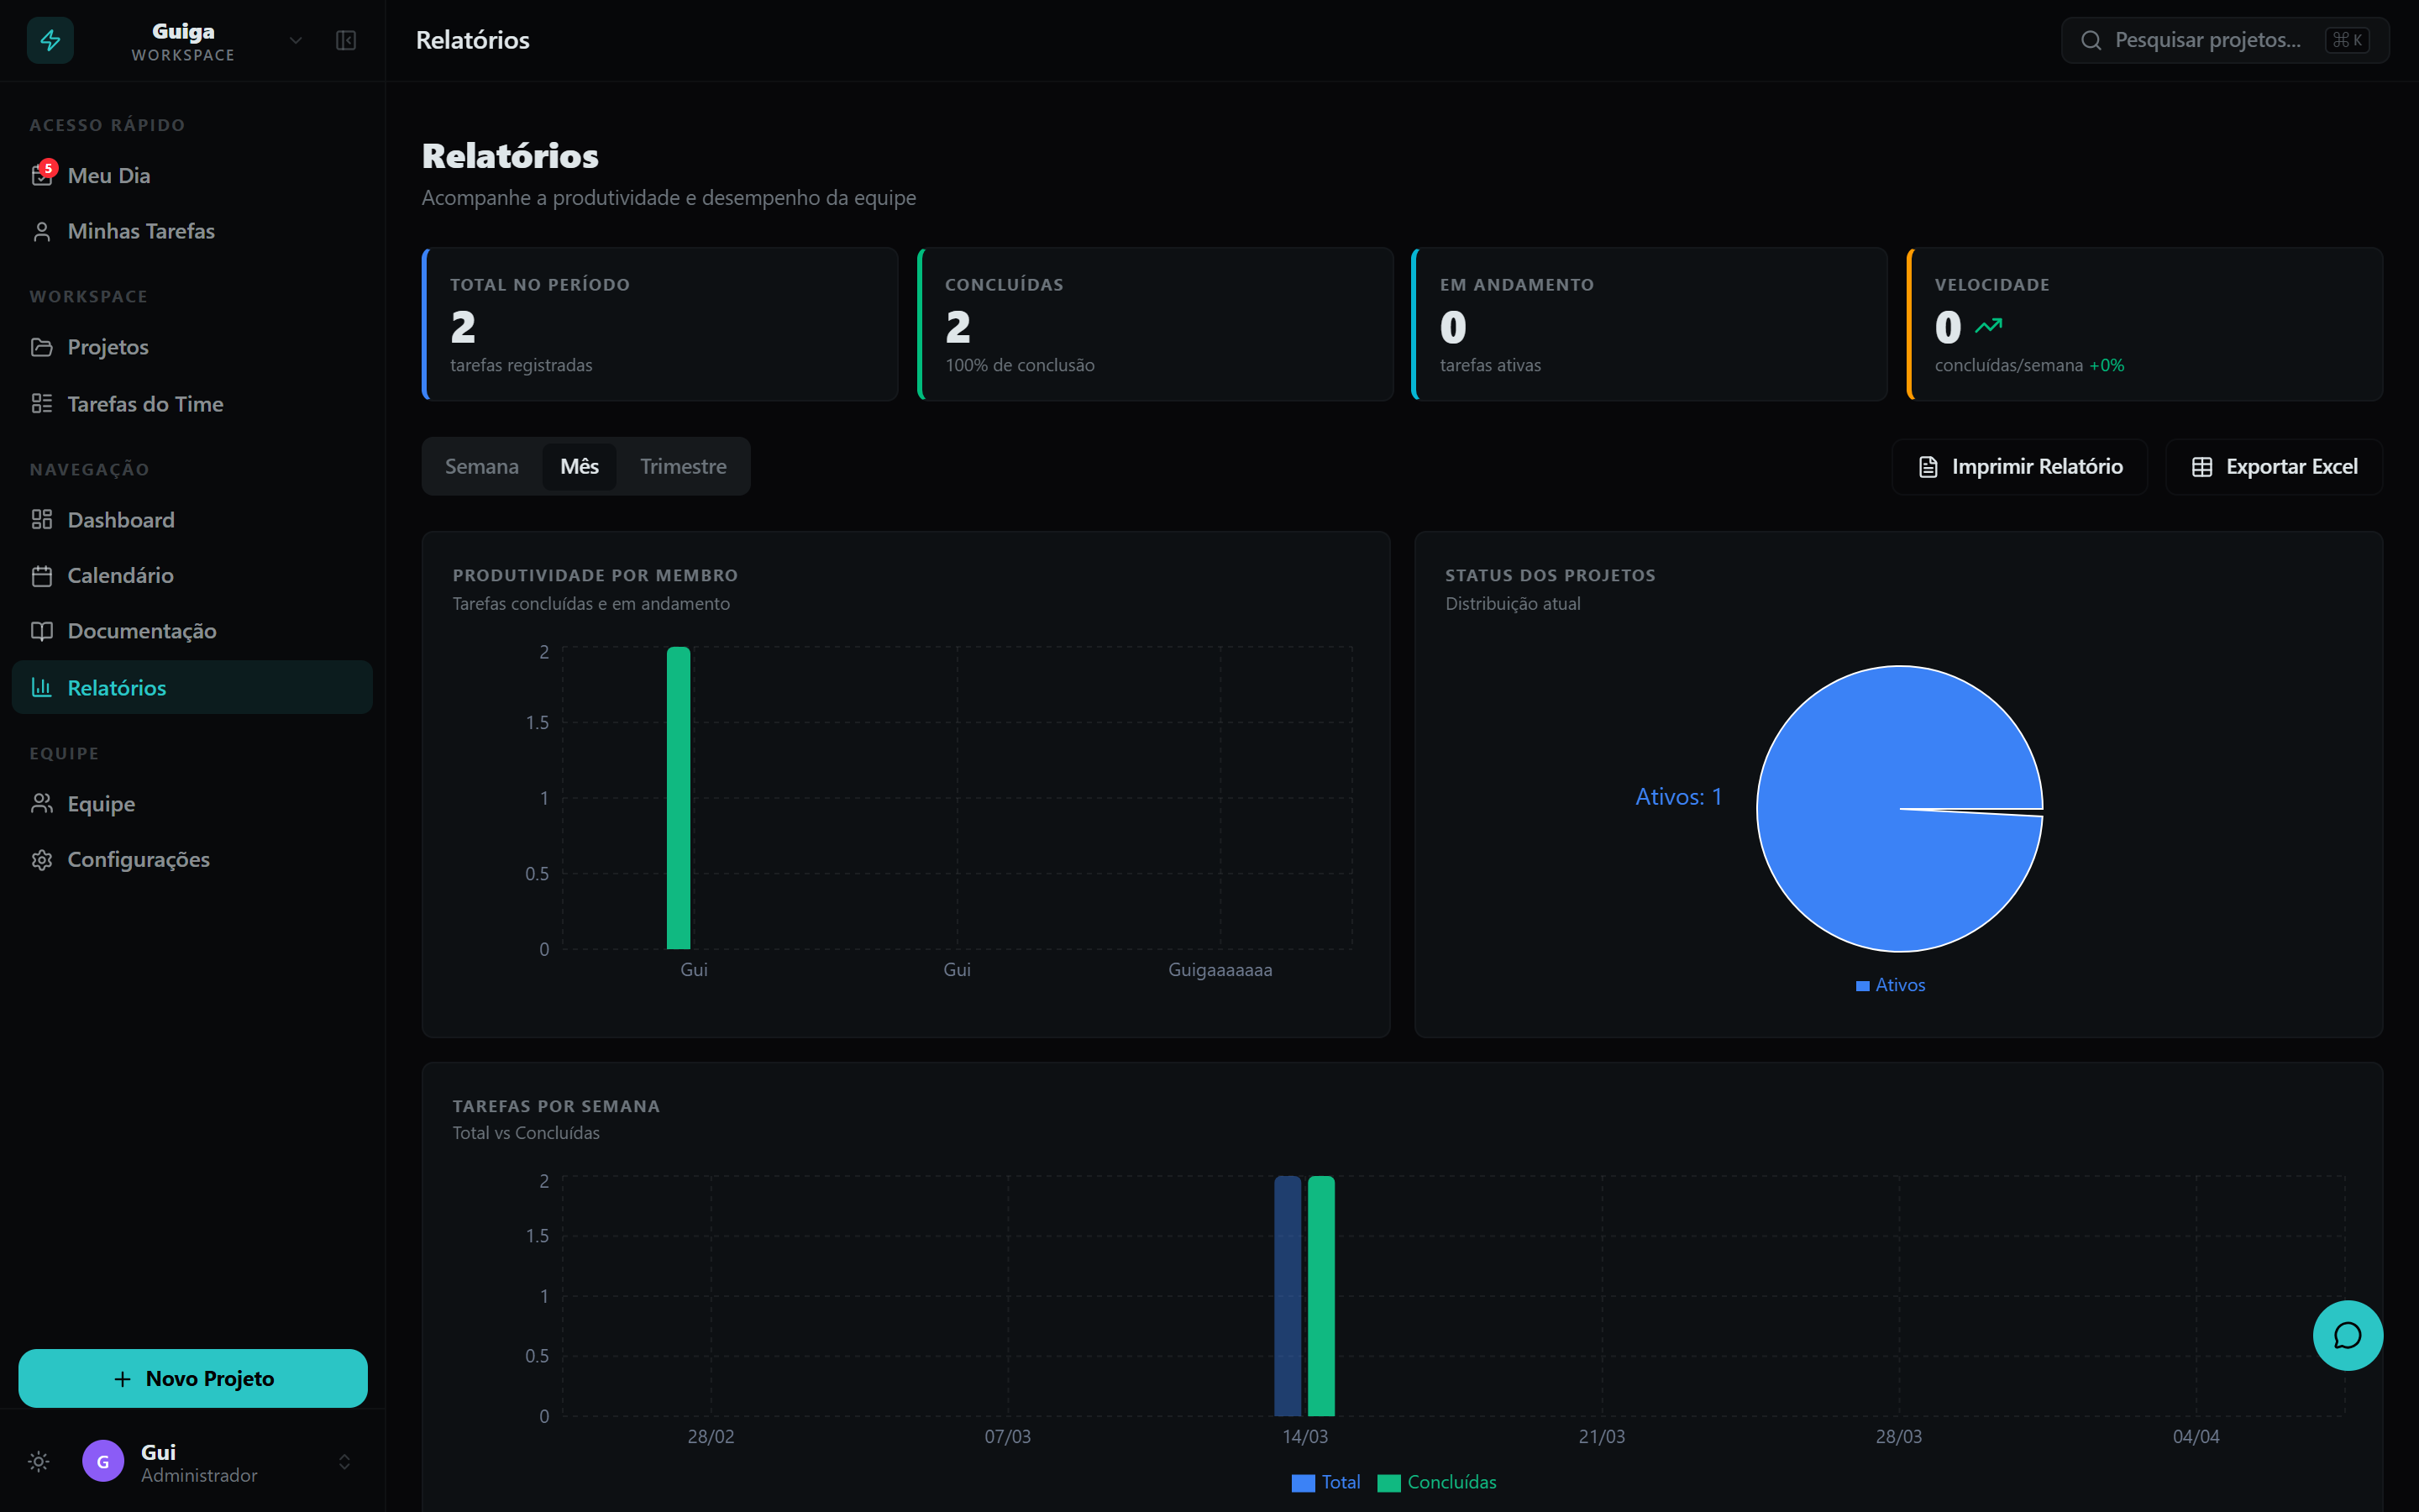The height and width of the screenshot is (1512, 2419).
Task: Select the Semana period tab
Action: pyautogui.click(x=480, y=466)
